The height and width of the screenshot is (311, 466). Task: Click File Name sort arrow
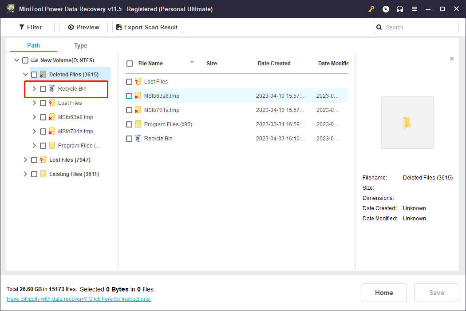tap(192, 62)
